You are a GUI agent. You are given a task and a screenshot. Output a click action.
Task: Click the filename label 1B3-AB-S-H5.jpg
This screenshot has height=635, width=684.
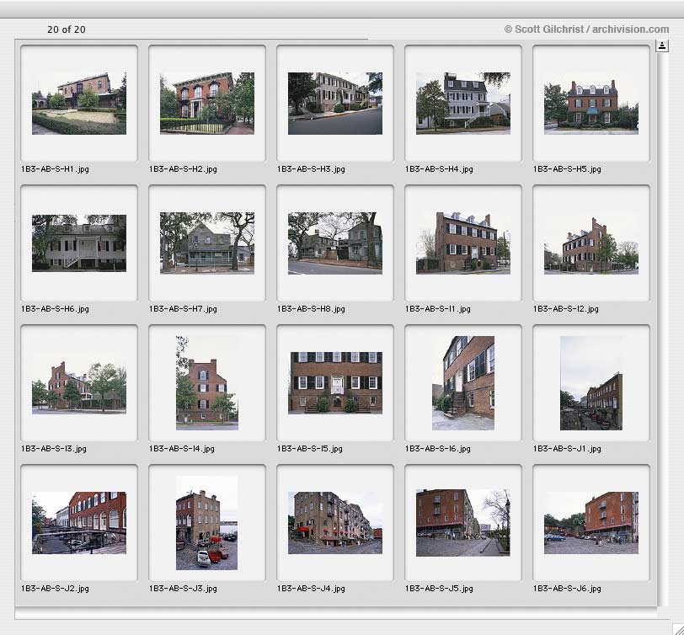[x=567, y=169]
